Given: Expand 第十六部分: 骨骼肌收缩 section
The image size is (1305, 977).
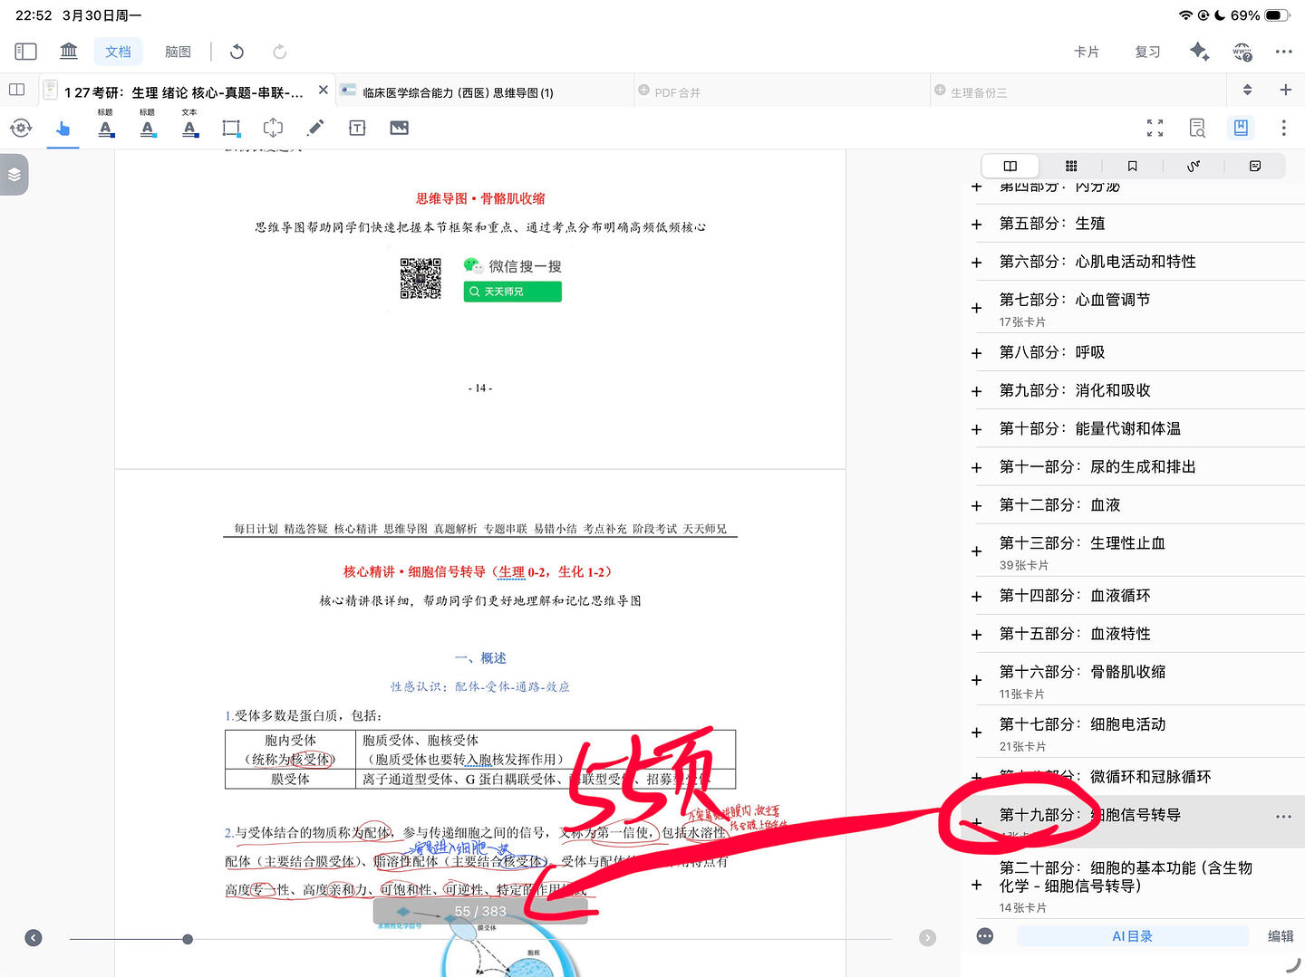Looking at the screenshot, I should pos(976,680).
